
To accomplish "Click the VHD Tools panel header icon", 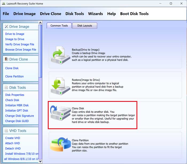I will click(x=6, y=131).
